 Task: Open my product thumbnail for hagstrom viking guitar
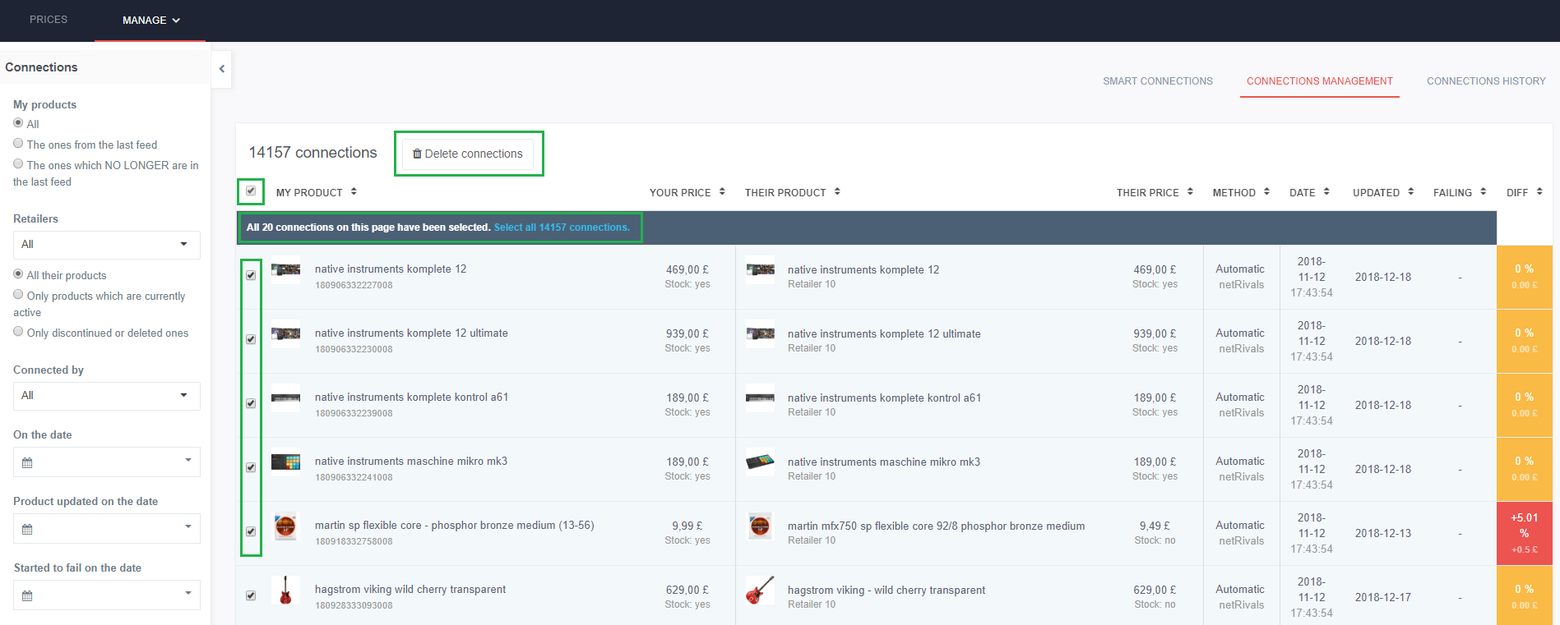pyautogui.click(x=285, y=590)
